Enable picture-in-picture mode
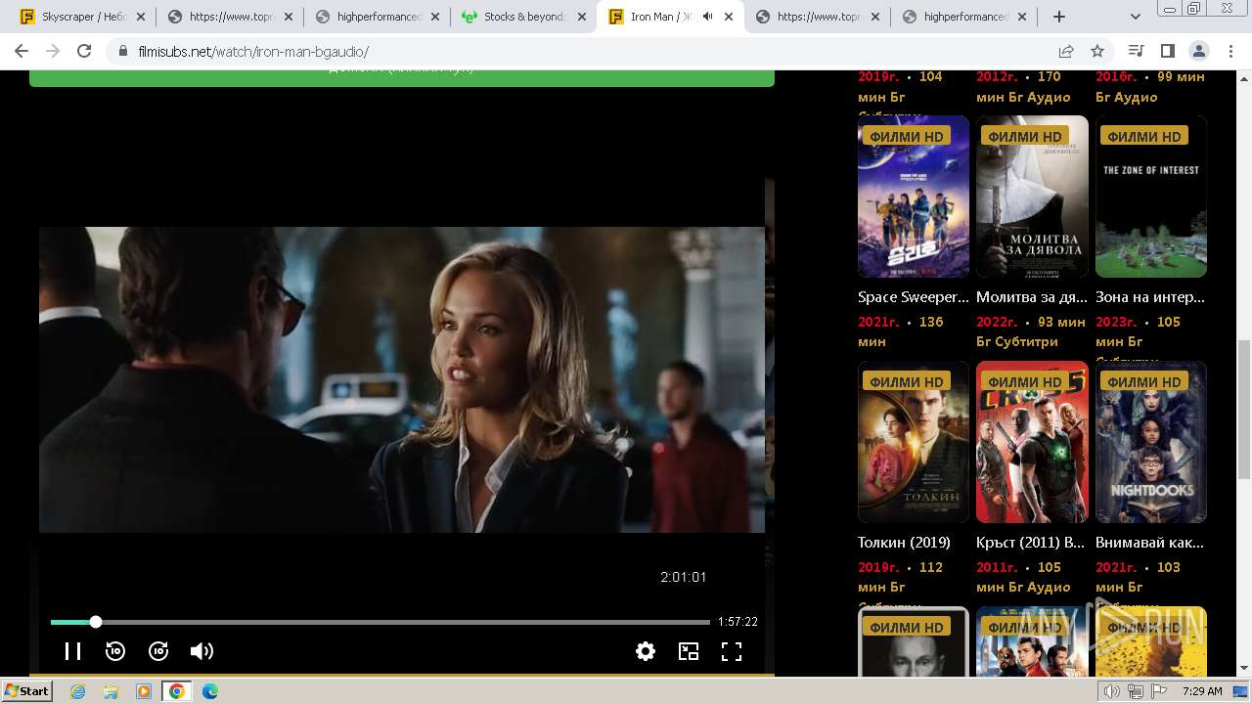The image size is (1252, 704). (689, 651)
